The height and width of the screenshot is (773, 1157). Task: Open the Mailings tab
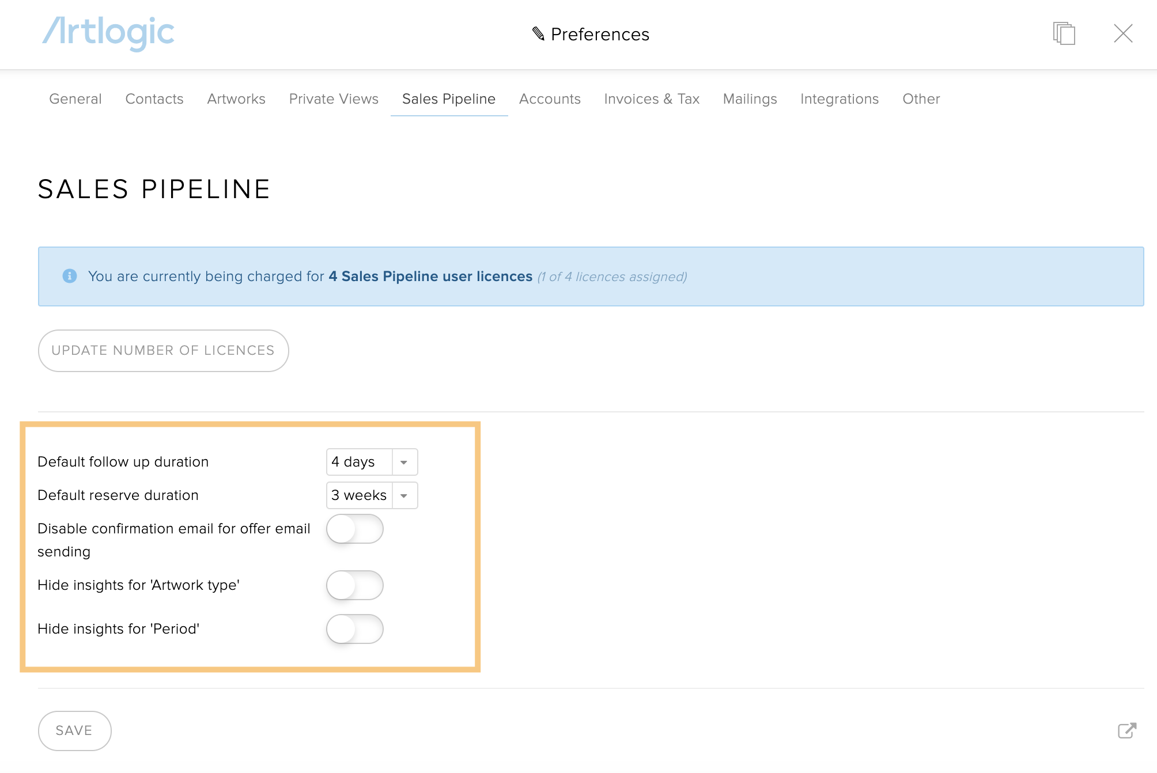tap(750, 99)
